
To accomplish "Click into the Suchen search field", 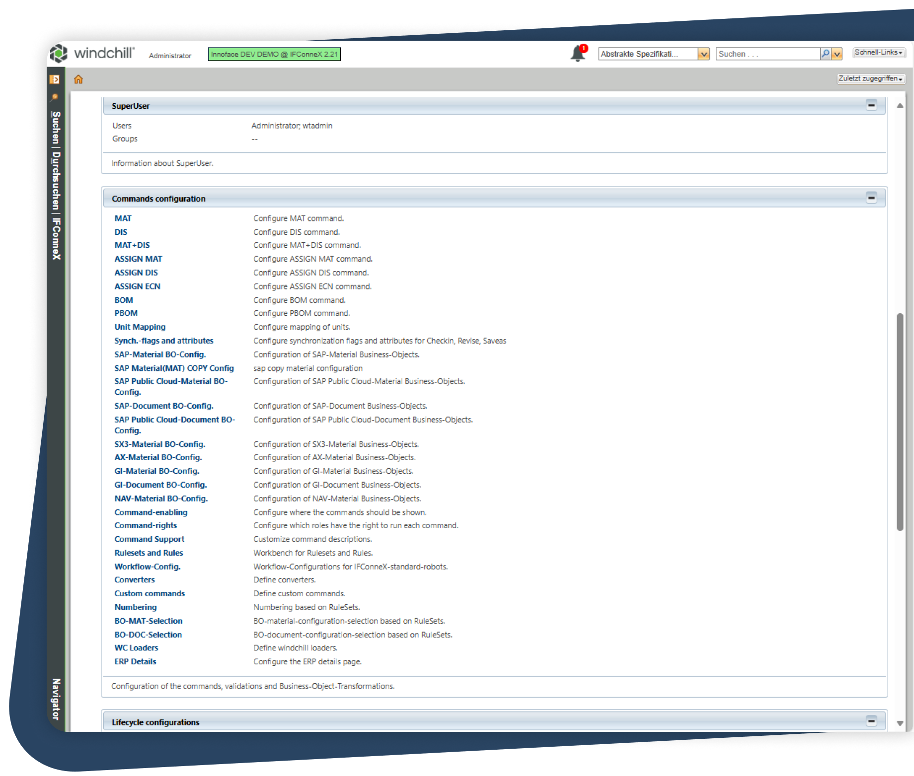I will [x=767, y=54].
